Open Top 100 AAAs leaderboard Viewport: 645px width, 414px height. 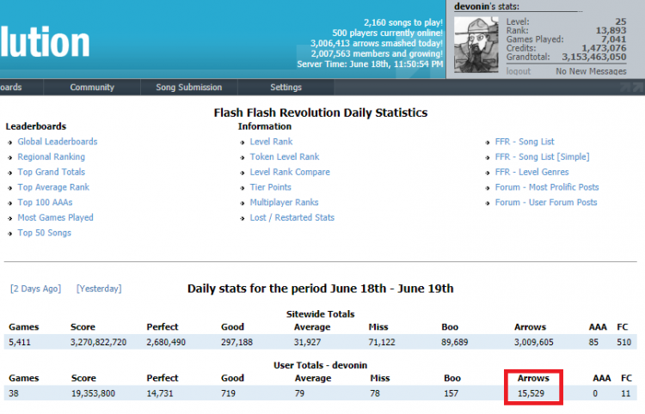point(47,203)
